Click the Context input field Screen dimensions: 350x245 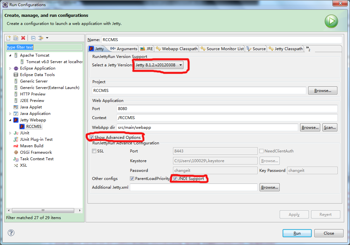(227, 118)
